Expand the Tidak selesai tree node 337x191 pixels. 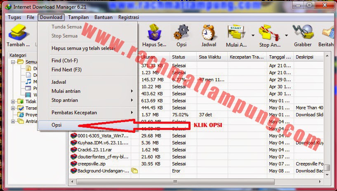(13, 101)
